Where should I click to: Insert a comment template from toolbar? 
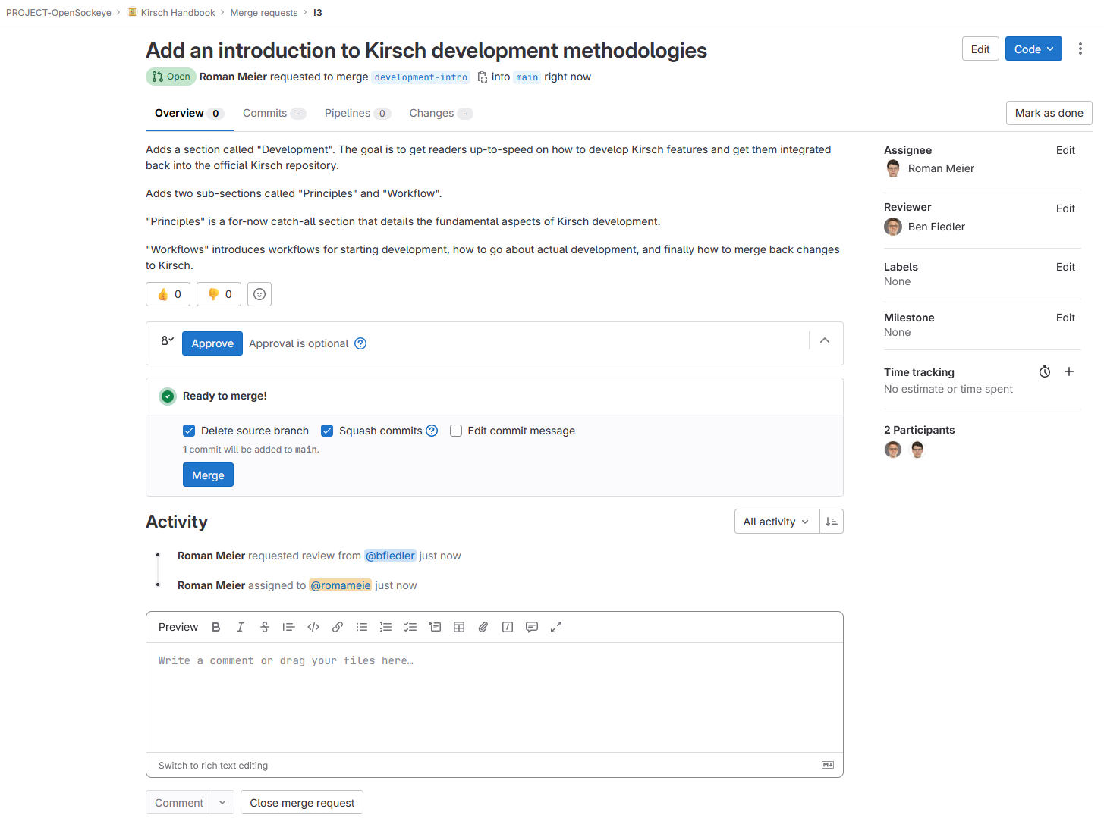coord(532,627)
